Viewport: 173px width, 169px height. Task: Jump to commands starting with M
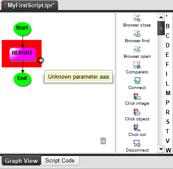[168, 93]
